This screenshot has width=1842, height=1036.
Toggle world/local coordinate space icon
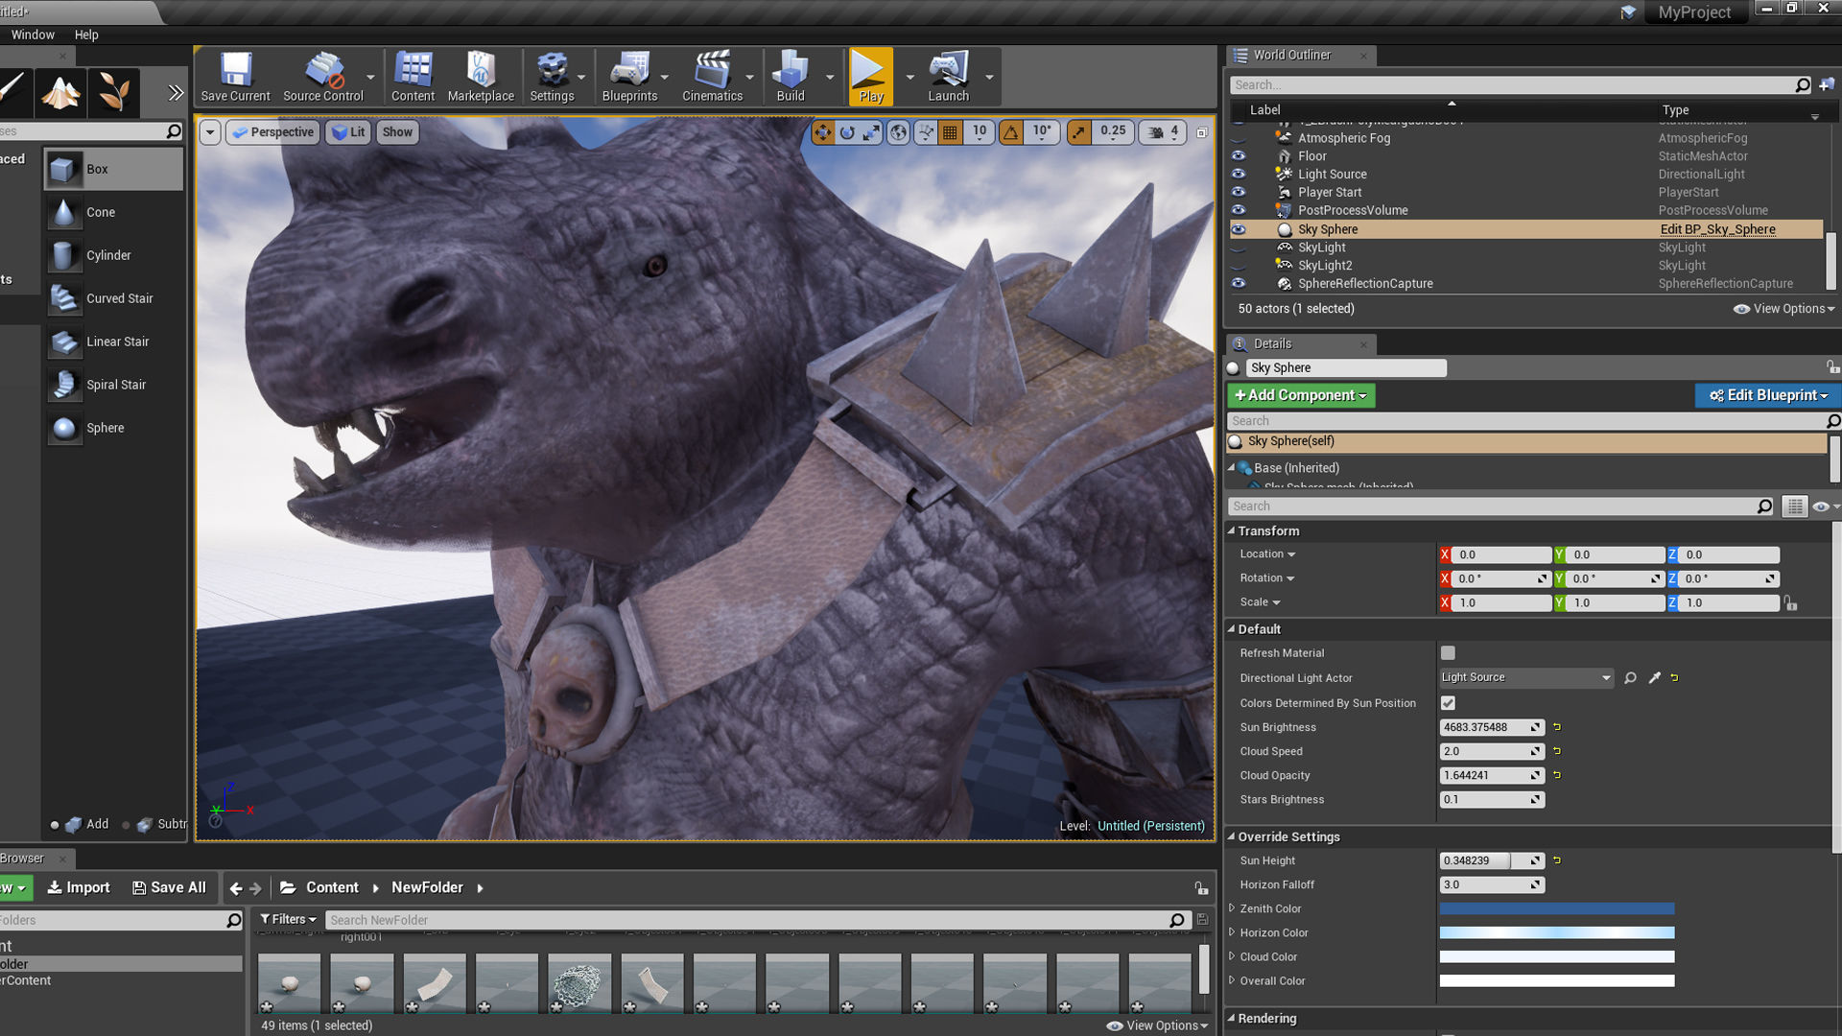(x=898, y=132)
